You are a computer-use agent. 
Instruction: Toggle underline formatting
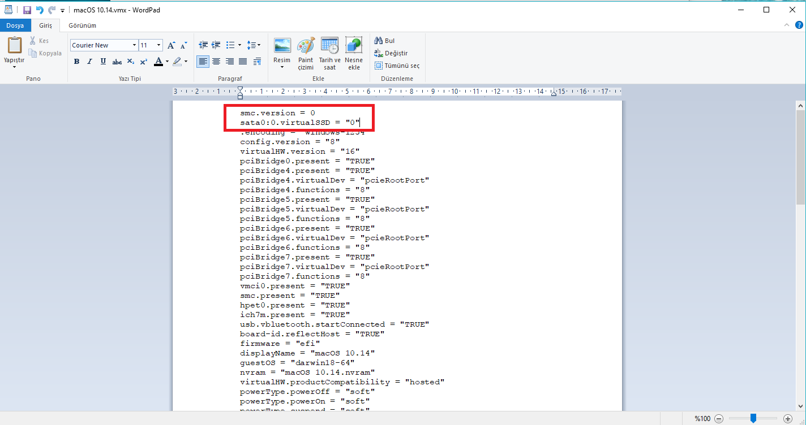tap(103, 62)
